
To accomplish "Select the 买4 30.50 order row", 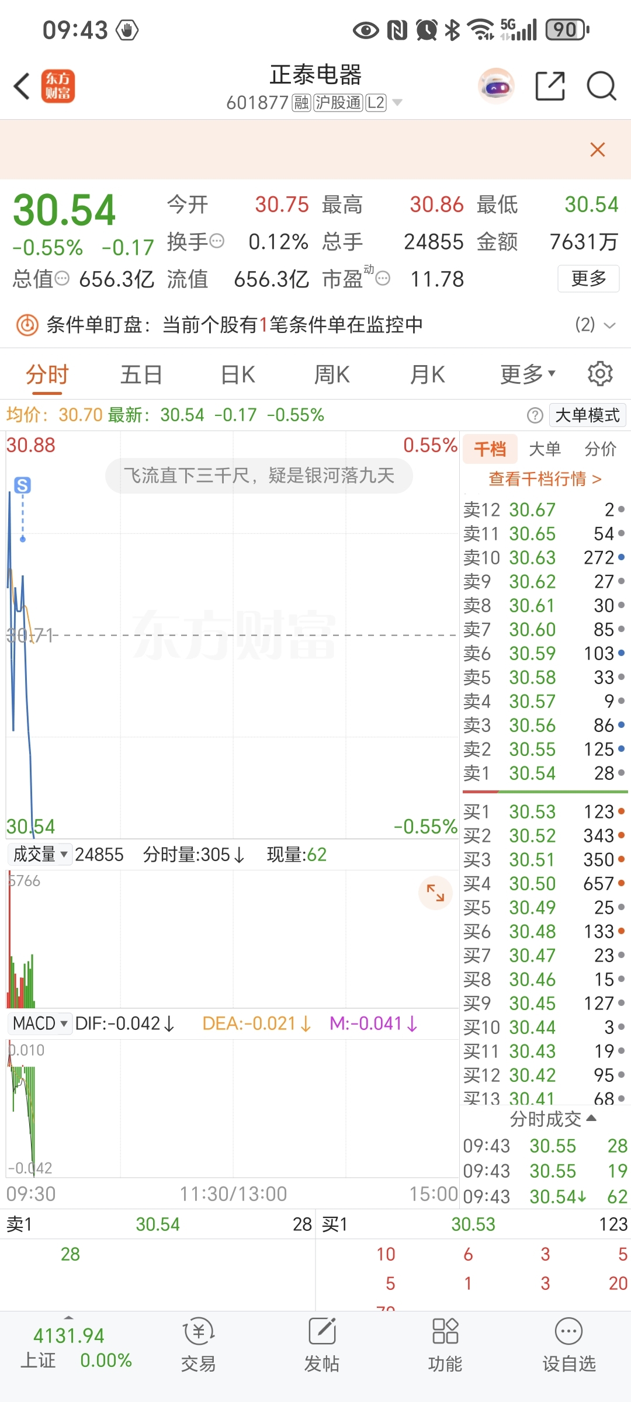I will (x=544, y=884).
